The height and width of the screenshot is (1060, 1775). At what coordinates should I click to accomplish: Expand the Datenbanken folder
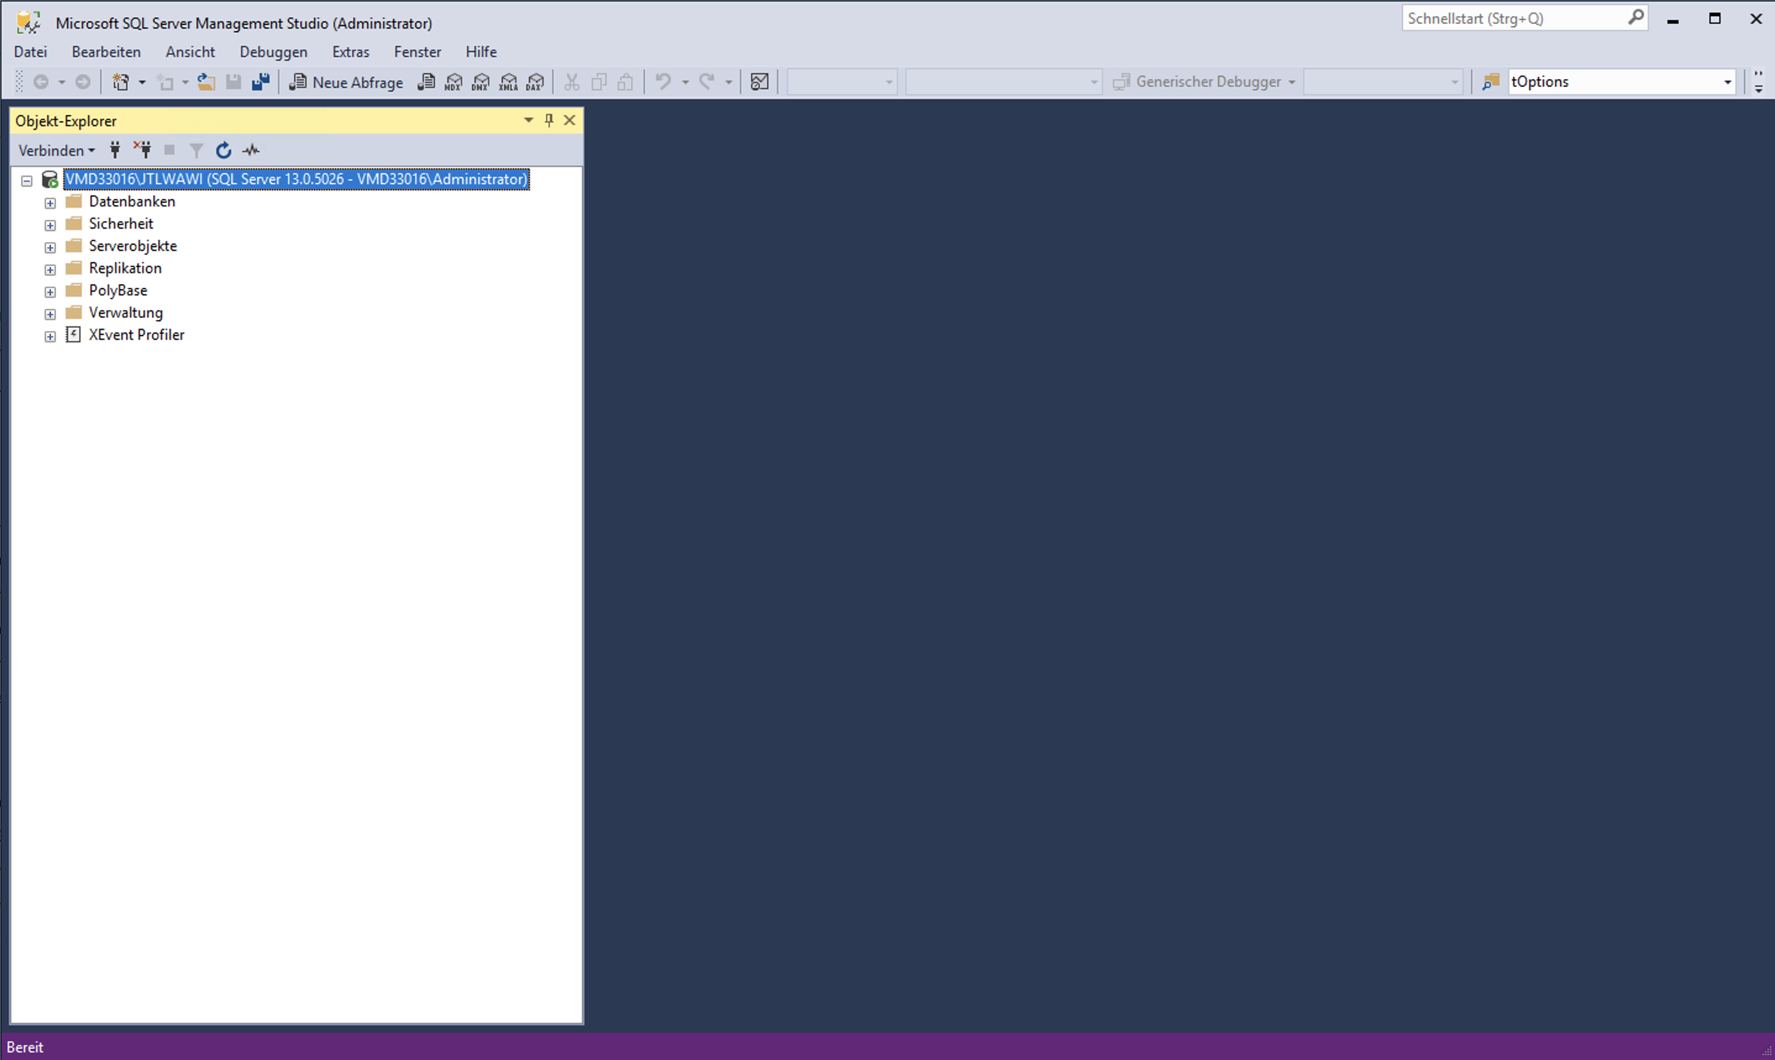tap(50, 203)
